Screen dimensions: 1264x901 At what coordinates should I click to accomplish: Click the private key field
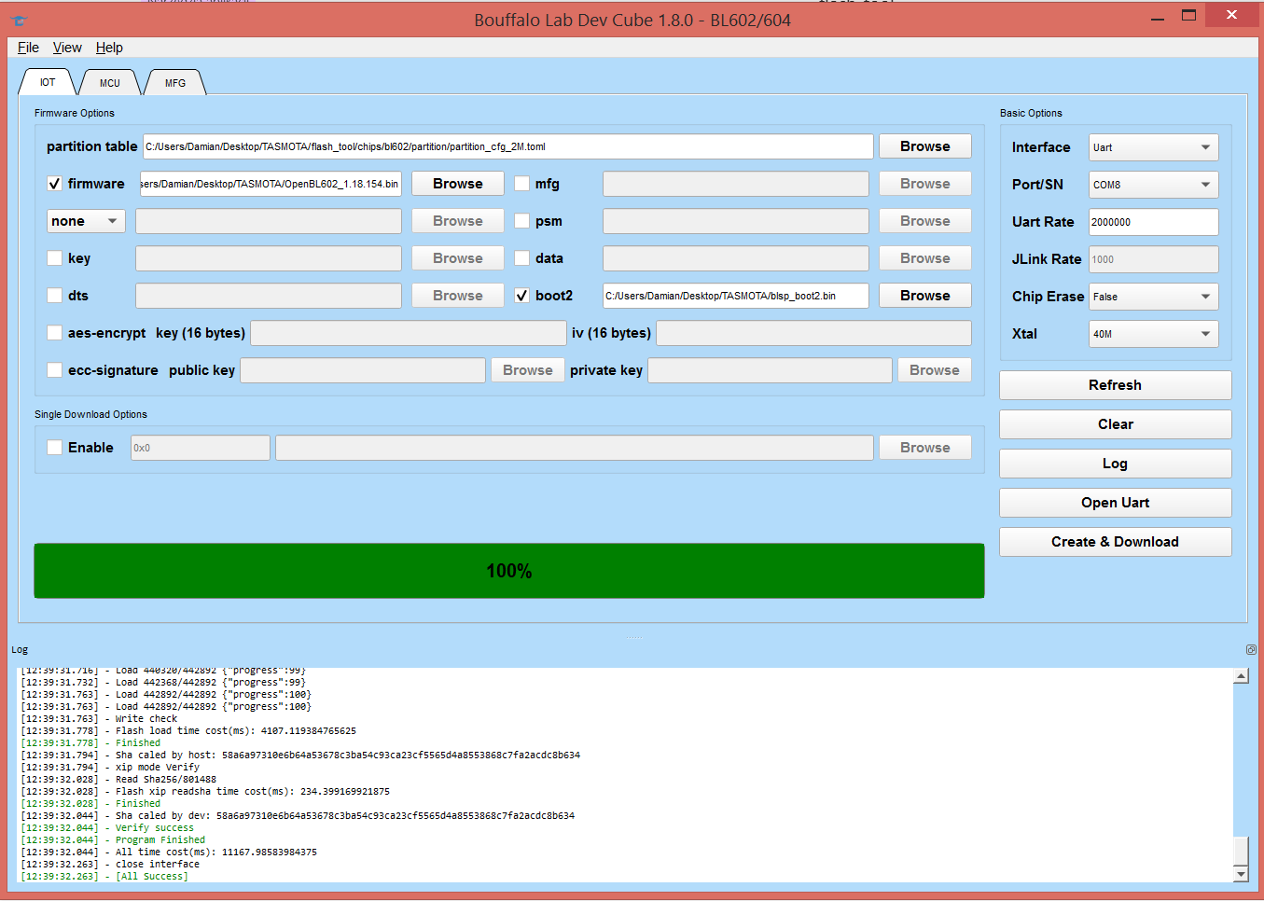771,370
